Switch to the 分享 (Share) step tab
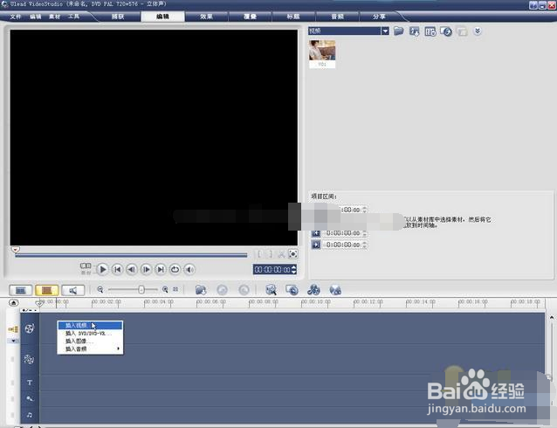This screenshot has height=428, width=557. point(380,17)
